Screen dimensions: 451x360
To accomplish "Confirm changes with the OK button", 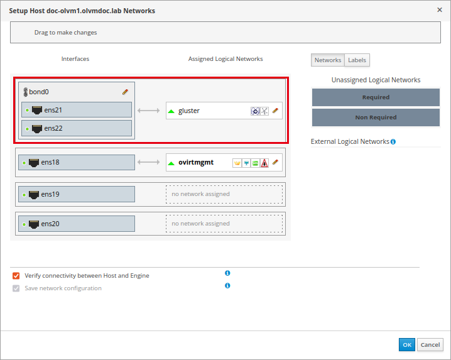I will (406, 345).
